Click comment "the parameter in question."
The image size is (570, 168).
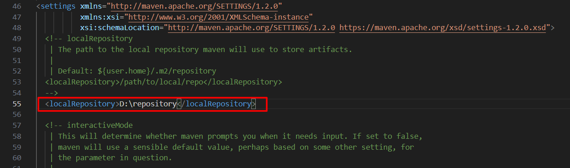click(x=115, y=158)
